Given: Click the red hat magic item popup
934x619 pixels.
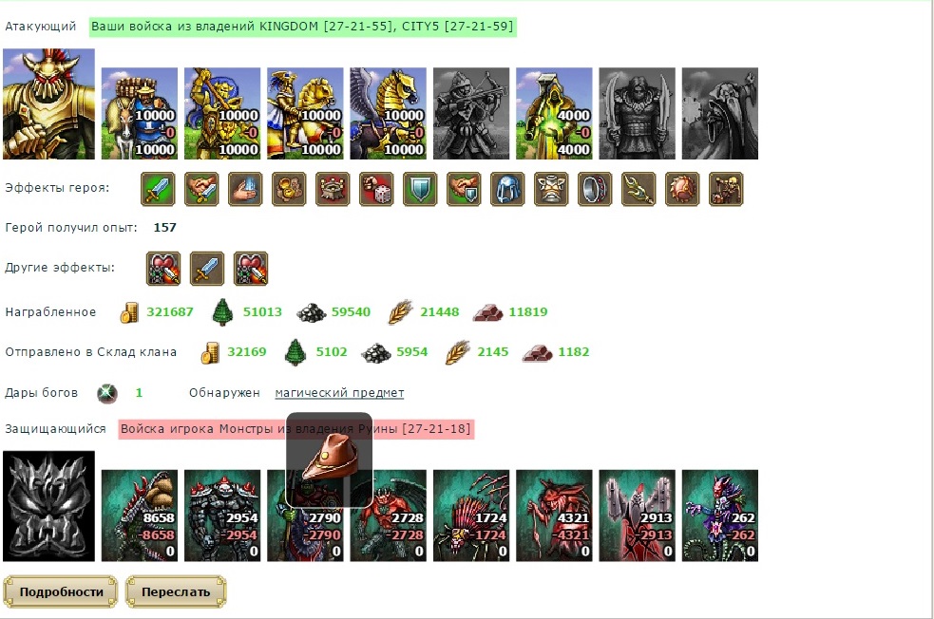Looking at the screenshot, I should click(330, 460).
